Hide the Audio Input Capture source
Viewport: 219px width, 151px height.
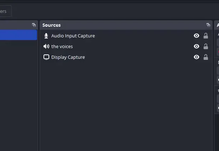pos(197,36)
